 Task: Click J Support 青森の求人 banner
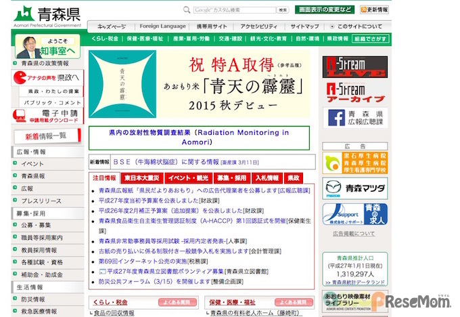coord(355,214)
